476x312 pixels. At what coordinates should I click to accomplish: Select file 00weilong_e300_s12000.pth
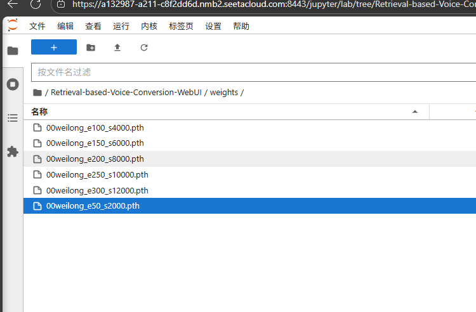(x=97, y=190)
